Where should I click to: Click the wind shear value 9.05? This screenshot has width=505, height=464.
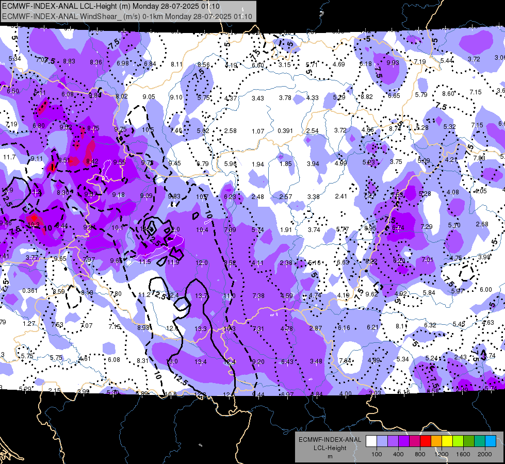point(149,96)
